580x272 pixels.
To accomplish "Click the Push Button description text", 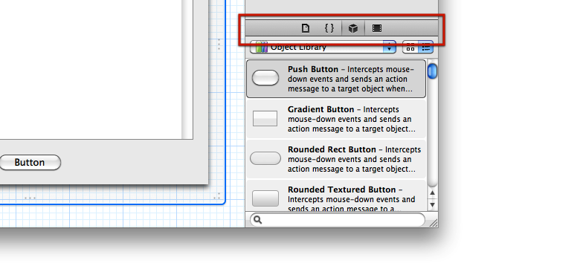I will click(x=351, y=79).
